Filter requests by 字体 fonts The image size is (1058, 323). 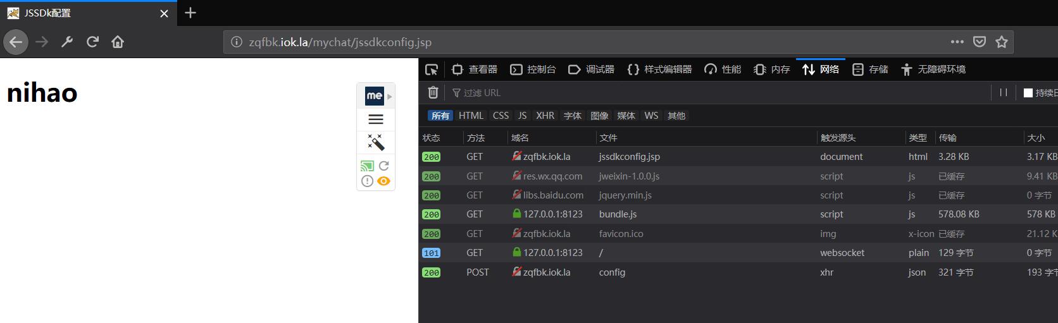(x=573, y=116)
